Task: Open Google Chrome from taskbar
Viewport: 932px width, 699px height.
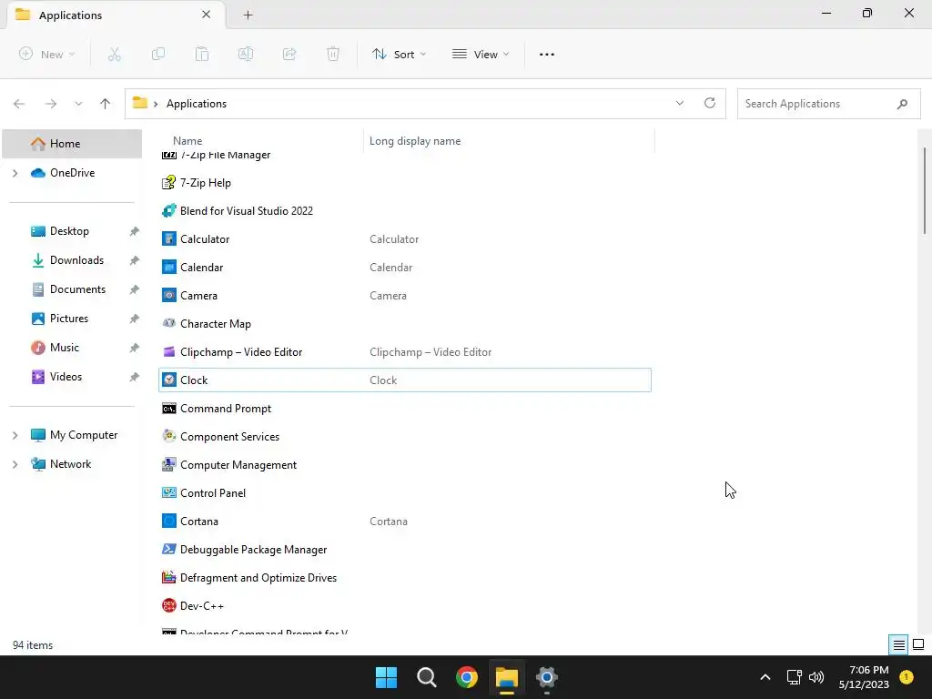Action: pyautogui.click(x=467, y=677)
